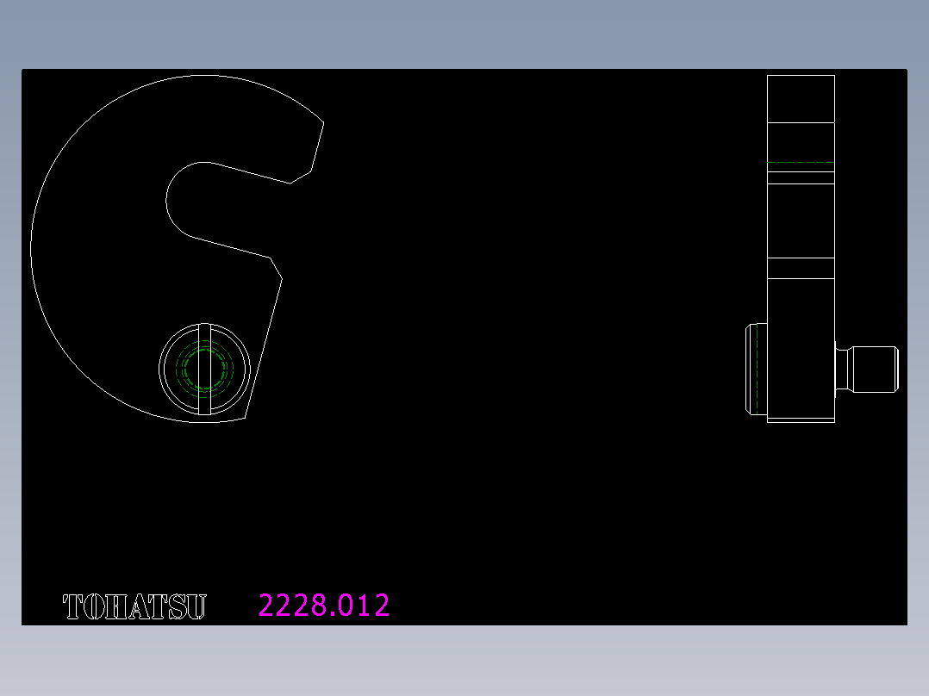Image resolution: width=929 pixels, height=696 pixels.
Task: Select the threaded pin on the side view
Action: 867,369
